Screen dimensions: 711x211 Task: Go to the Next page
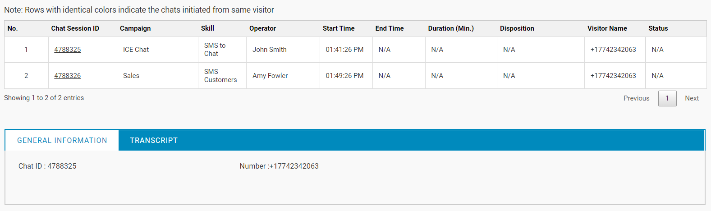692,98
